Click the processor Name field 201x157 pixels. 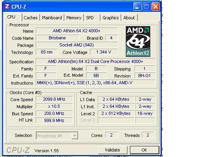pos(77,31)
